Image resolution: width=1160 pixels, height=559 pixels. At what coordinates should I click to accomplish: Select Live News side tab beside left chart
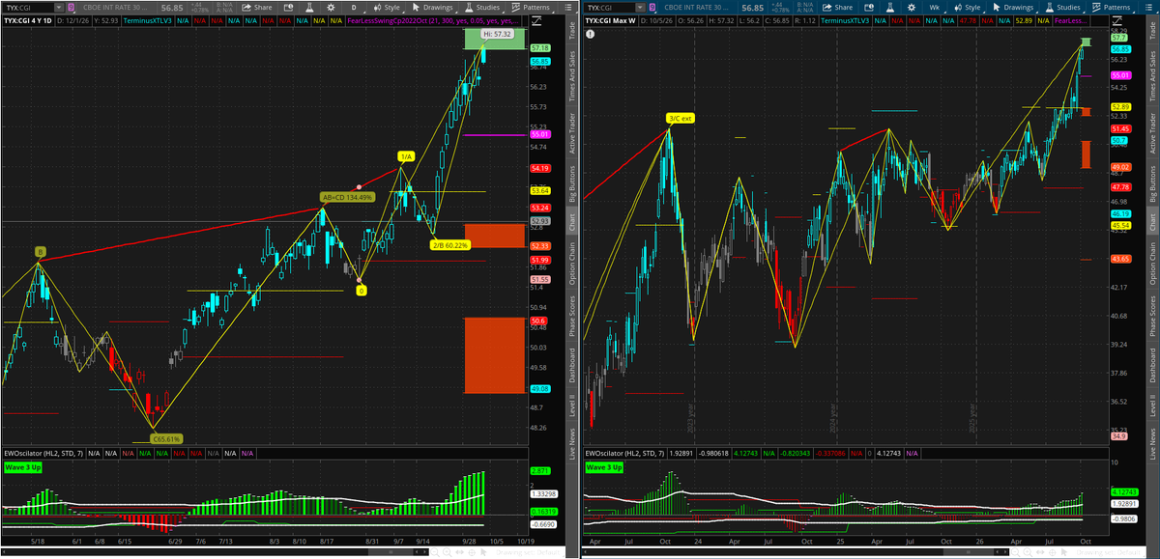pyautogui.click(x=571, y=442)
